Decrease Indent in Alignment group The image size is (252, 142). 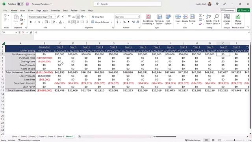pos(82,22)
